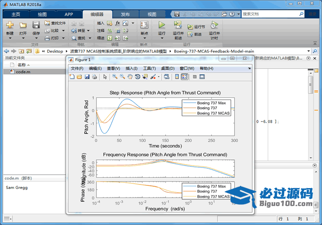This screenshot has height=225, width=322.
Task: Toggle the Insert Colorbar button
Action: coord(177,76)
